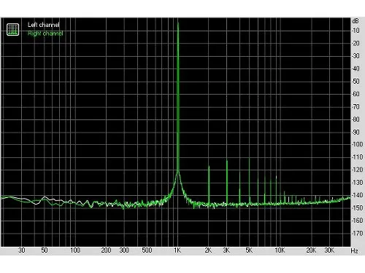365x273 pixels.
Task: Click the 100 frequency axis label
Action: click(75, 250)
